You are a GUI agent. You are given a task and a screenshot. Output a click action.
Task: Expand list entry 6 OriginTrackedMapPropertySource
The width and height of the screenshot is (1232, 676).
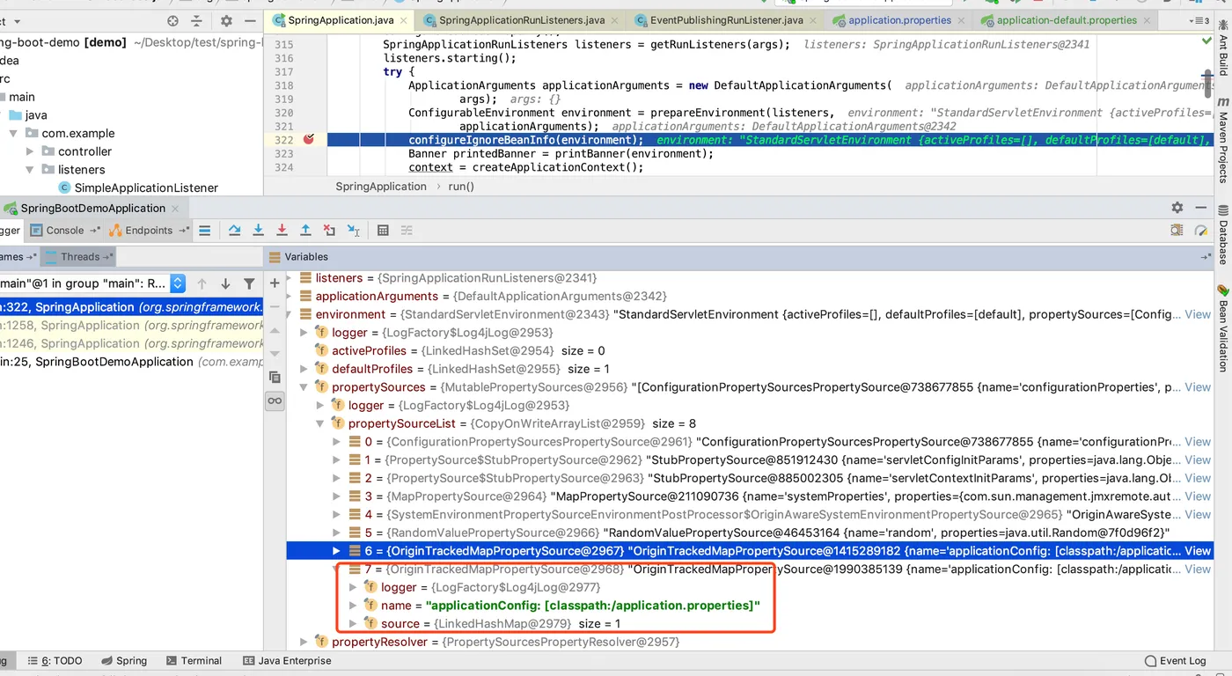[x=337, y=551]
